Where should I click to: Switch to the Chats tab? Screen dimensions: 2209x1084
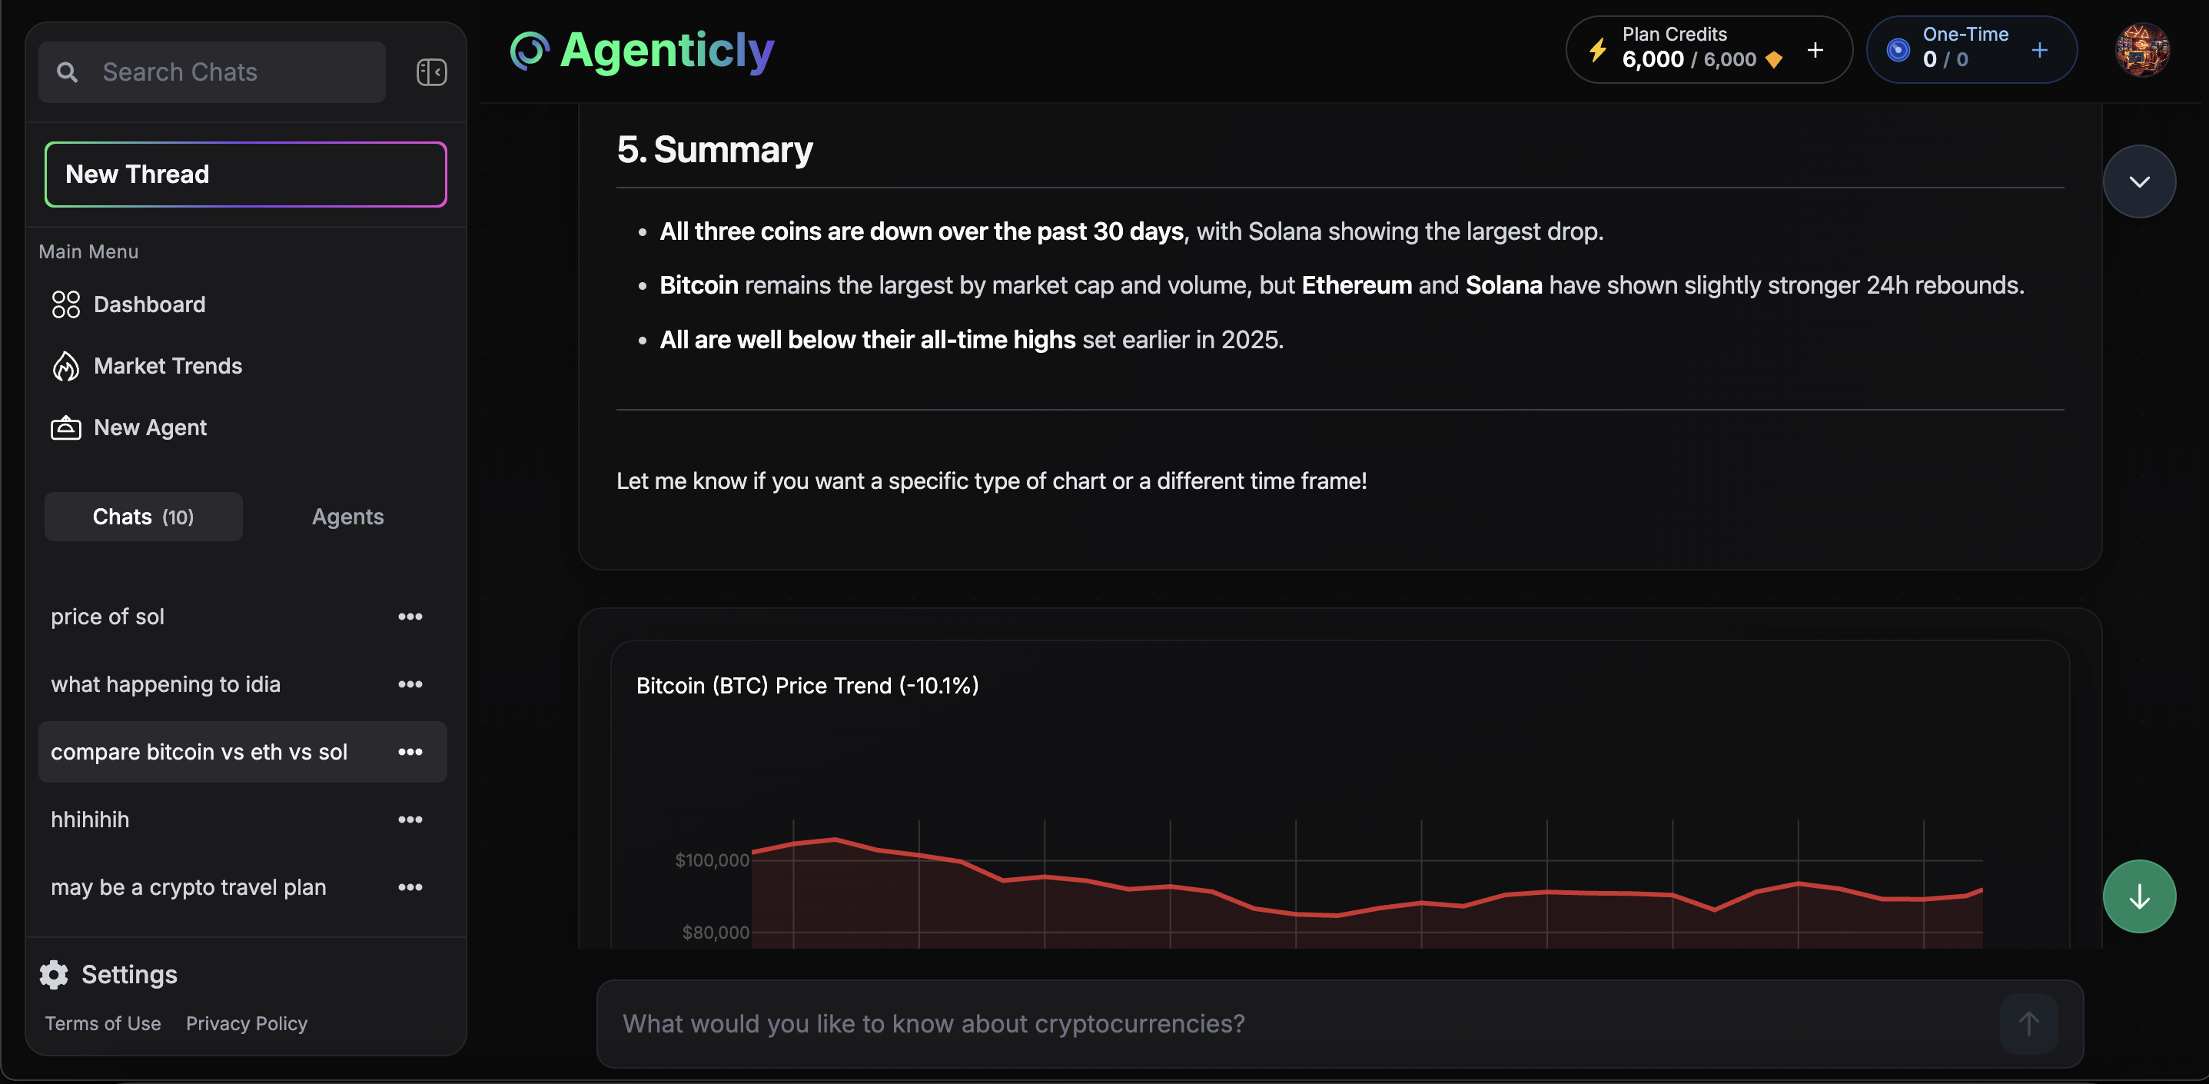(142, 517)
